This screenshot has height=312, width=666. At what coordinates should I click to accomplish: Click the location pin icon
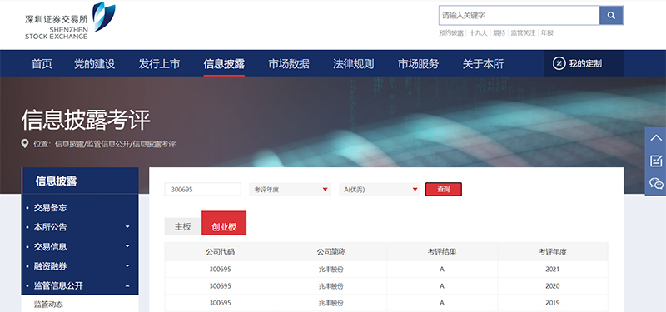[x=25, y=143]
